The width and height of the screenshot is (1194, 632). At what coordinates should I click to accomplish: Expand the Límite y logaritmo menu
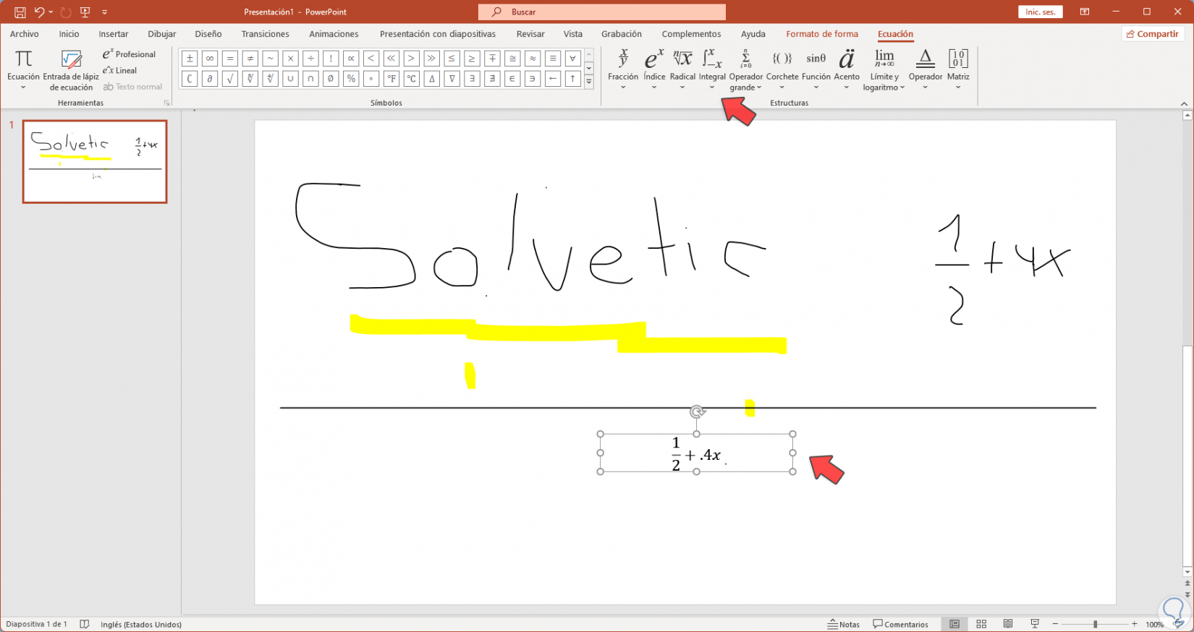pyautogui.click(x=884, y=70)
